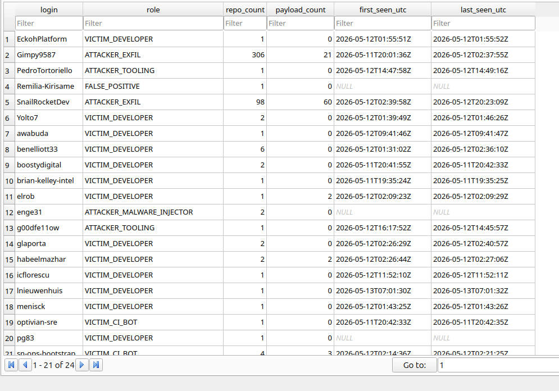Select the ATTACKER_MALWARE_INJECTOR role cell

[153, 212]
